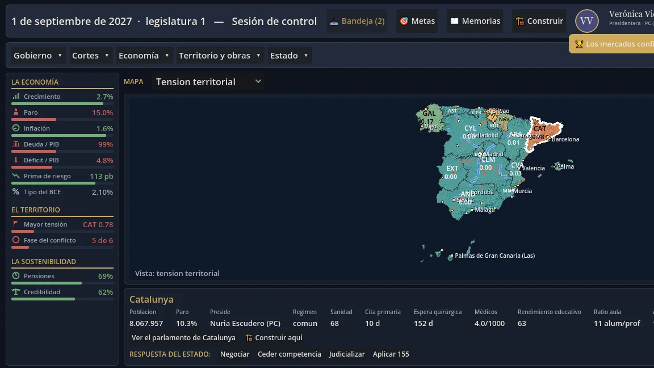Open the Estado menu

click(290, 56)
